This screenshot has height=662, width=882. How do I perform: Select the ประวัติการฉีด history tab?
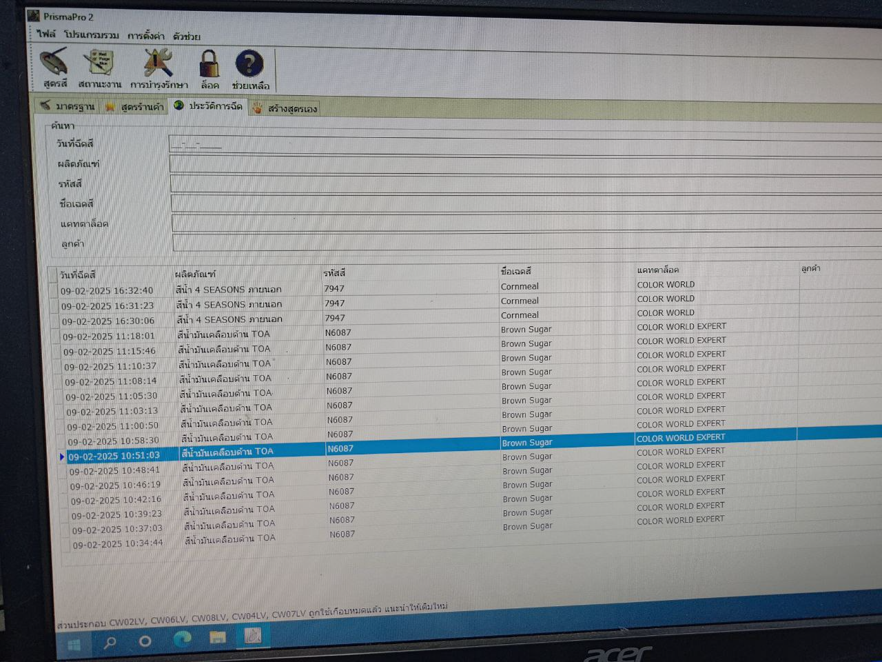click(209, 106)
